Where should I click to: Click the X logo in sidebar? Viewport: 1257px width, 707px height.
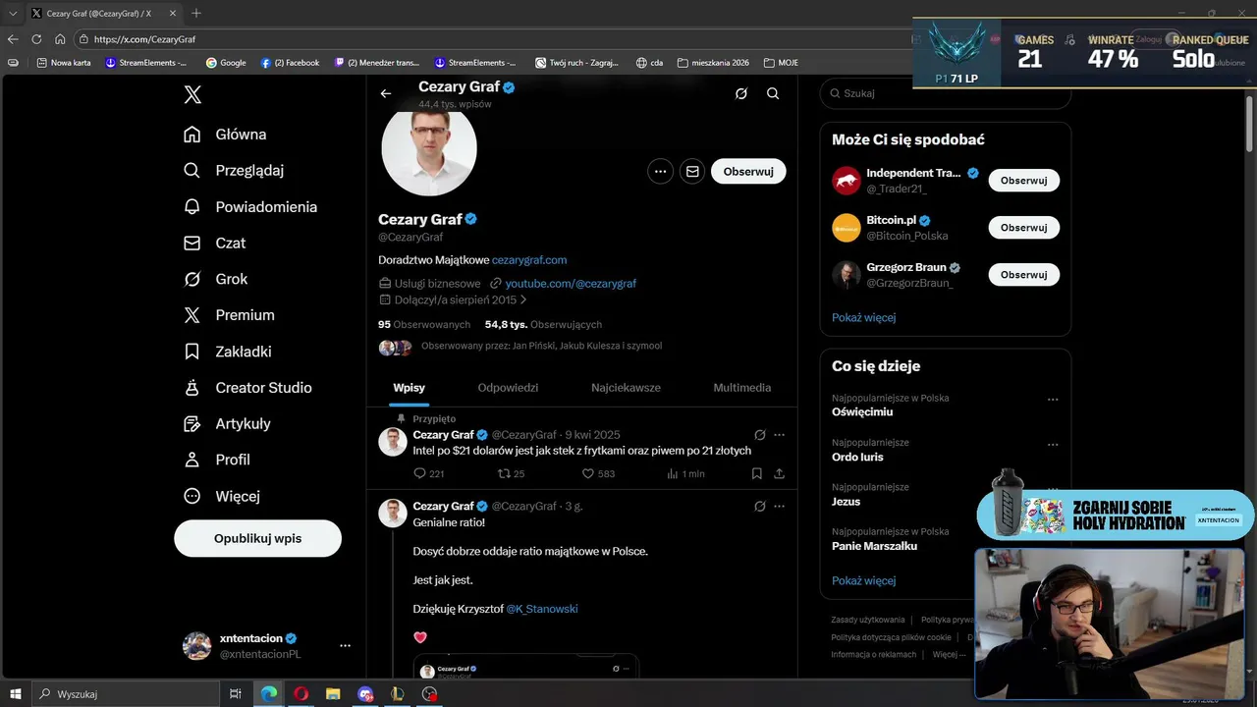pos(192,94)
